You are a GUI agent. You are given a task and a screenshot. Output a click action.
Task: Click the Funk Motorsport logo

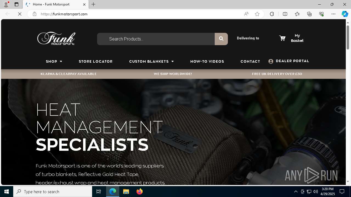[56, 38]
